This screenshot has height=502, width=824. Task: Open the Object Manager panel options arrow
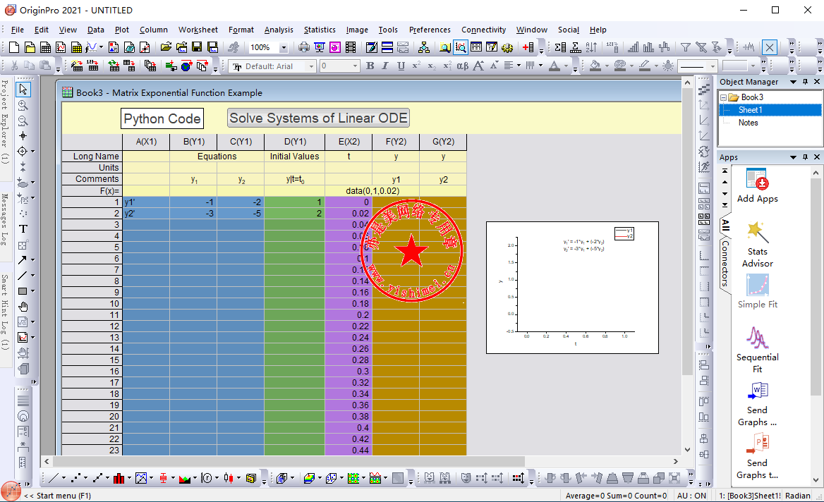793,82
